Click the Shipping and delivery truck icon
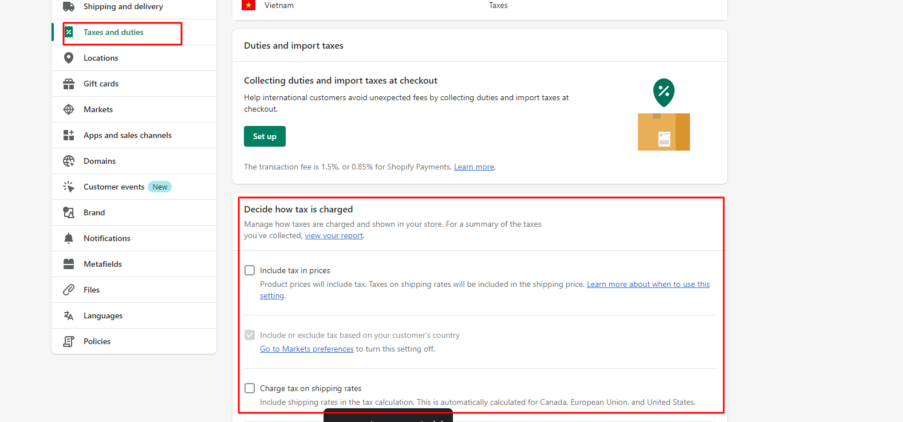Image resolution: width=903 pixels, height=422 pixels. pos(69,6)
